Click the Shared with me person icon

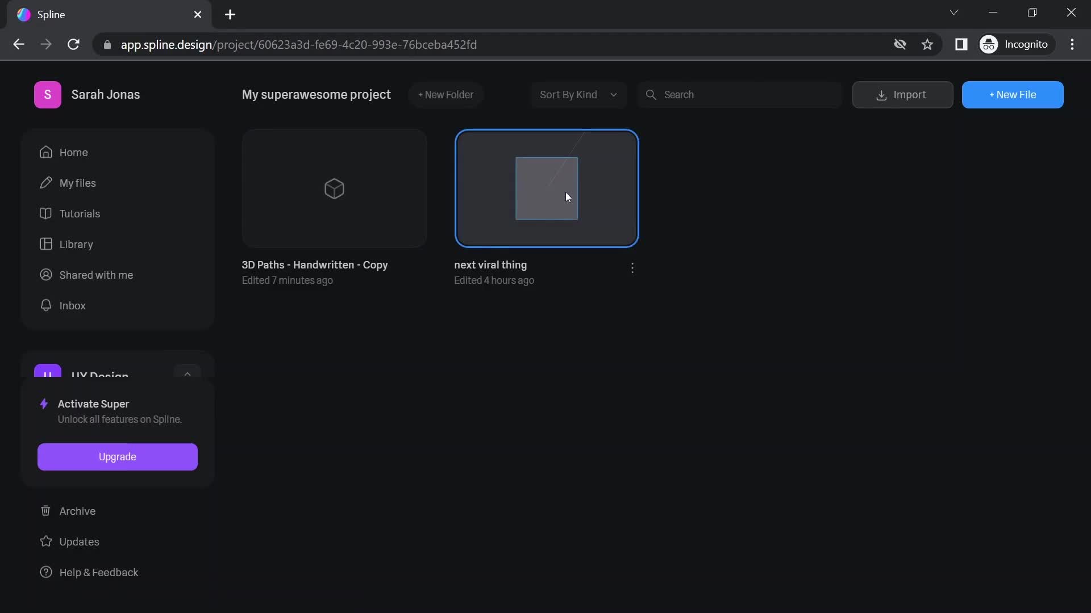click(x=46, y=275)
